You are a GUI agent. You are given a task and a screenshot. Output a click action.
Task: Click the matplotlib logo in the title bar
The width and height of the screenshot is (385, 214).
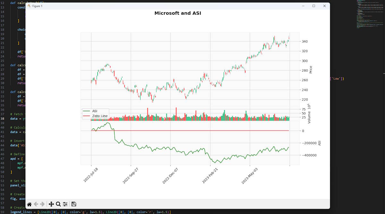pyautogui.click(x=29, y=5)
